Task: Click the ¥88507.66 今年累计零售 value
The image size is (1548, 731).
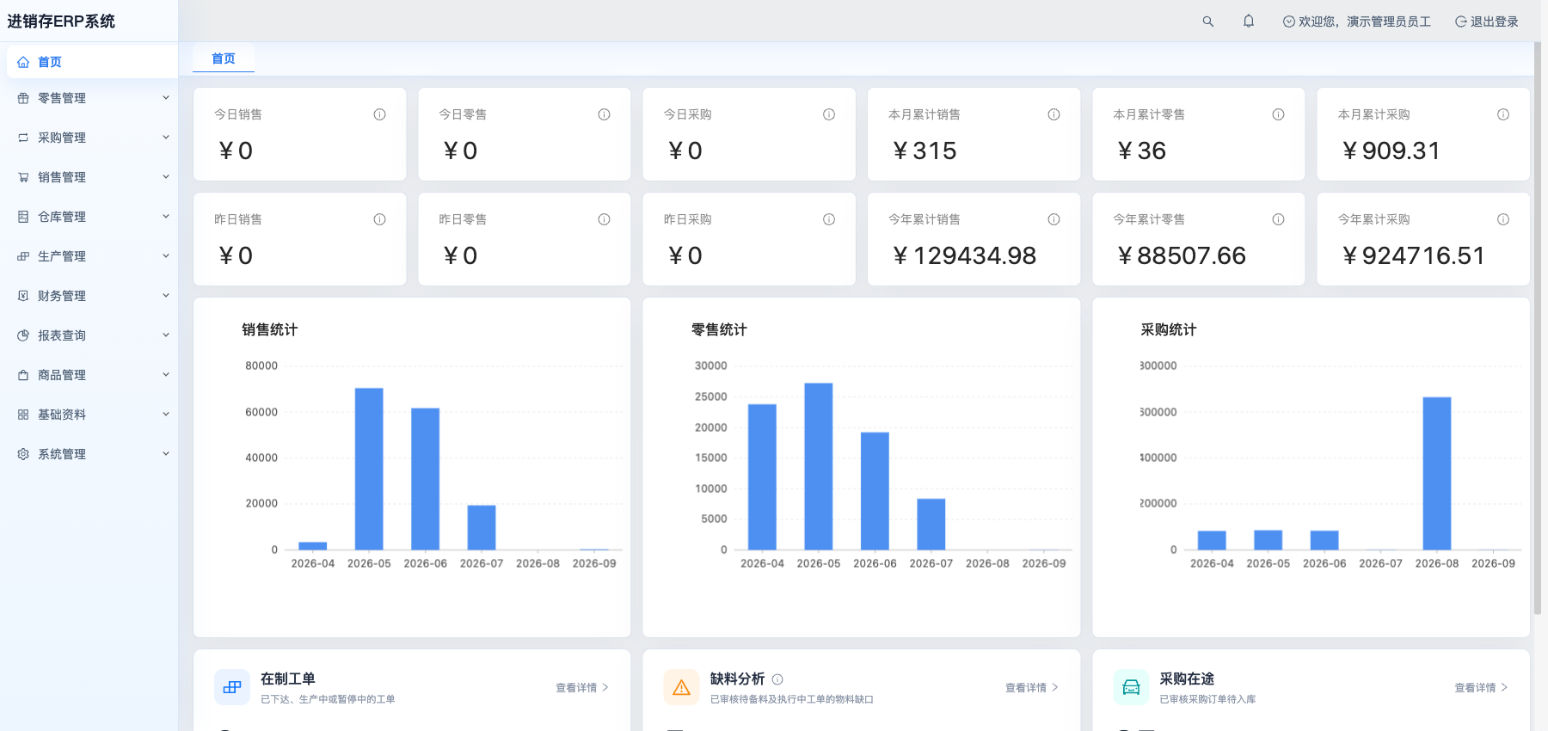Action: pyautogui.click(x=1181, y=255)
